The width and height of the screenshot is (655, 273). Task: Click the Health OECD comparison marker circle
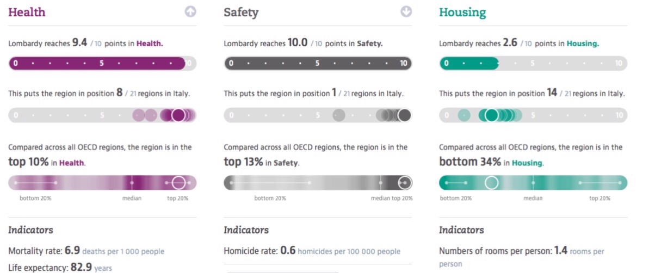coord(178,183)
